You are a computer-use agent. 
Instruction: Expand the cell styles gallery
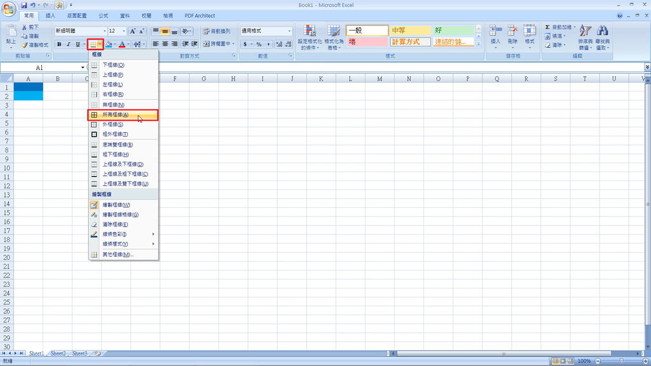pyautogui.click(x=478, y=44)
